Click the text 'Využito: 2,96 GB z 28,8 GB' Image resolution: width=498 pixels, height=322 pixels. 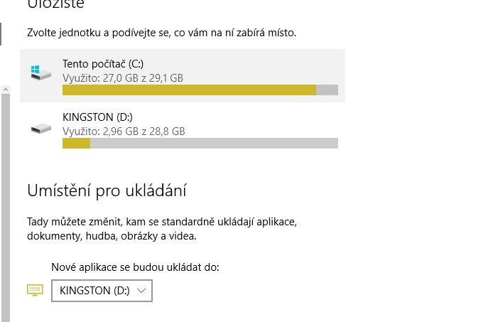[124, 131]
